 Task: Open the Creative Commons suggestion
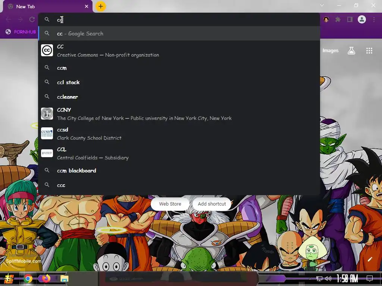179,51
